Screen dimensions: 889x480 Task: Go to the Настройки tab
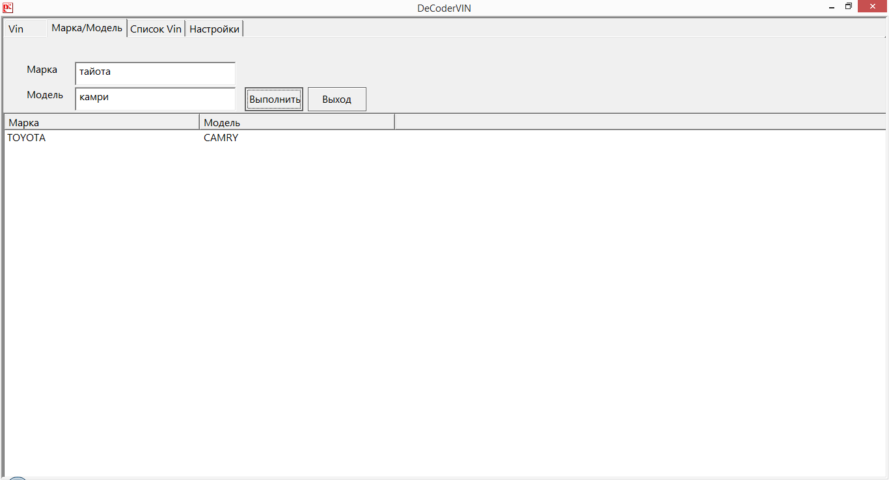tap(214, 29)
